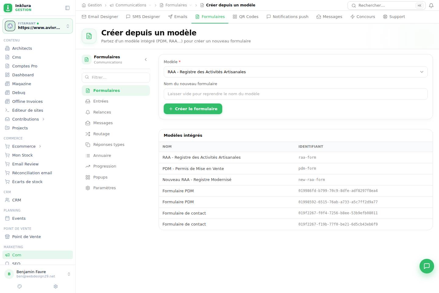This screenshot has height=293, width=439.
Task: Open the theme palette icon
Action: coord(20,286)
